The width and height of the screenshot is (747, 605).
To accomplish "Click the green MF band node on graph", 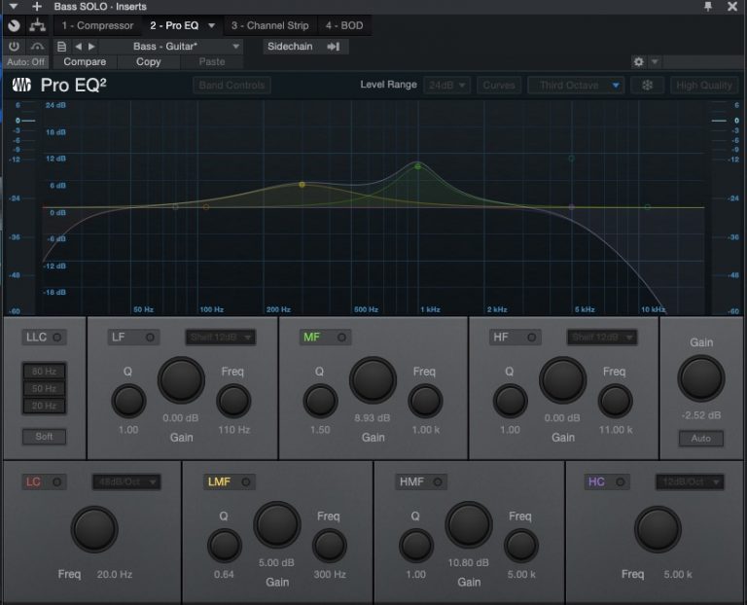I will (x=418, y=166).
